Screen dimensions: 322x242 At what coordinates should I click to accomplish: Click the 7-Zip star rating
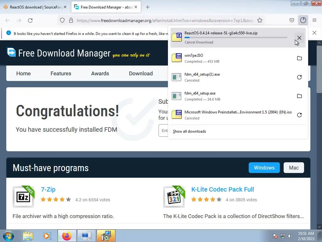coord(56,199)
